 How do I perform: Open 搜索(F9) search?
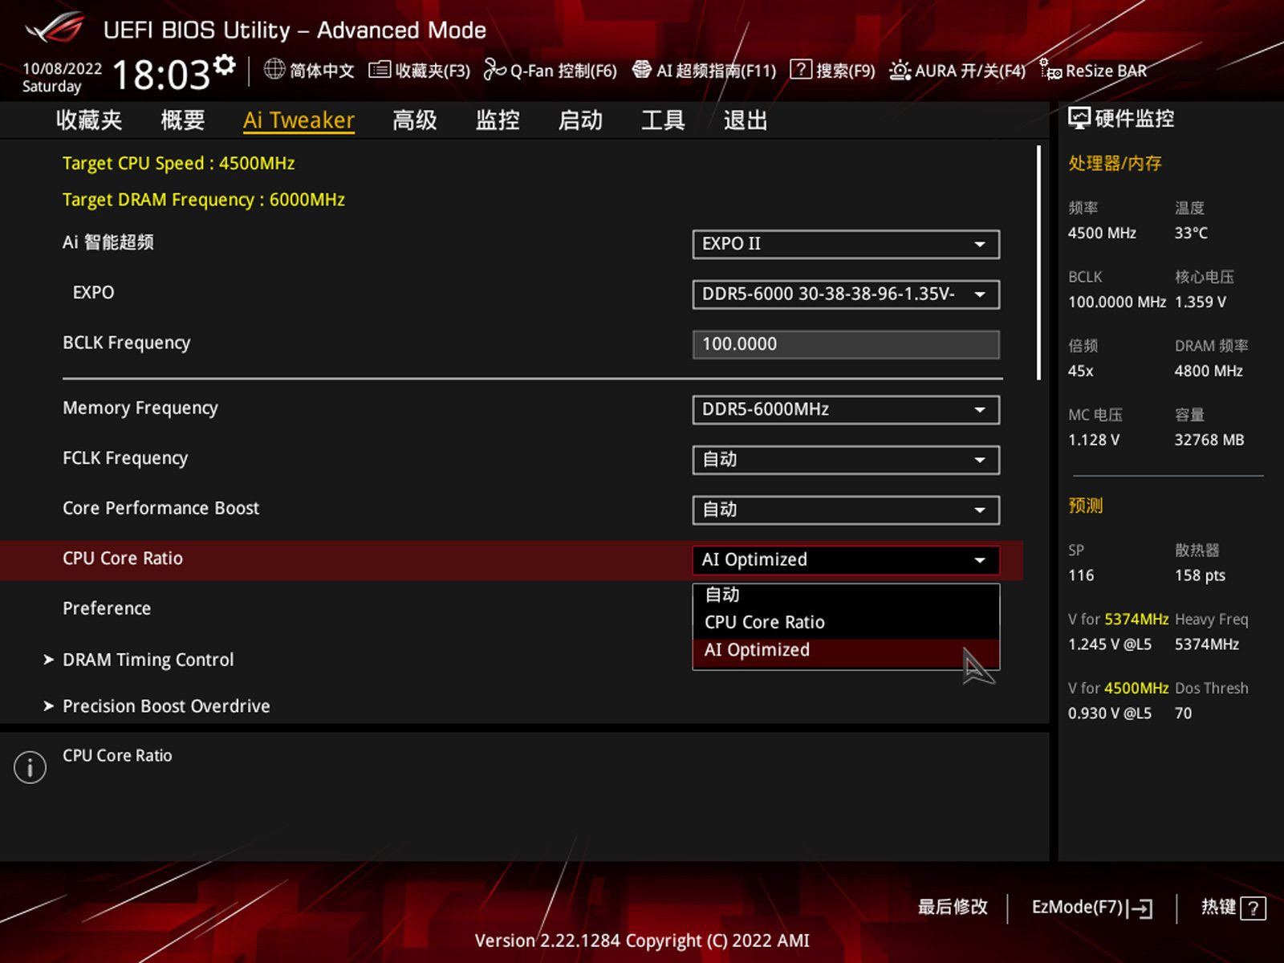833,70
